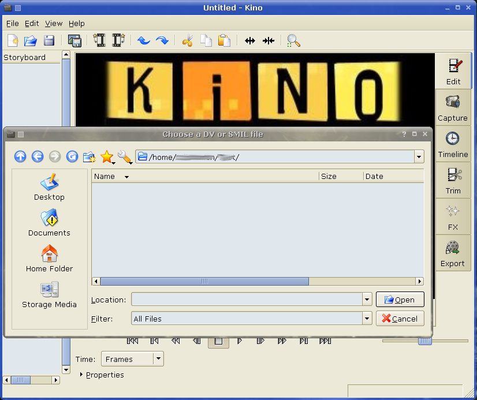This screenshot has width=477, height=400.
Task: Switch to the Timeline tab
Action: [453, 144]
